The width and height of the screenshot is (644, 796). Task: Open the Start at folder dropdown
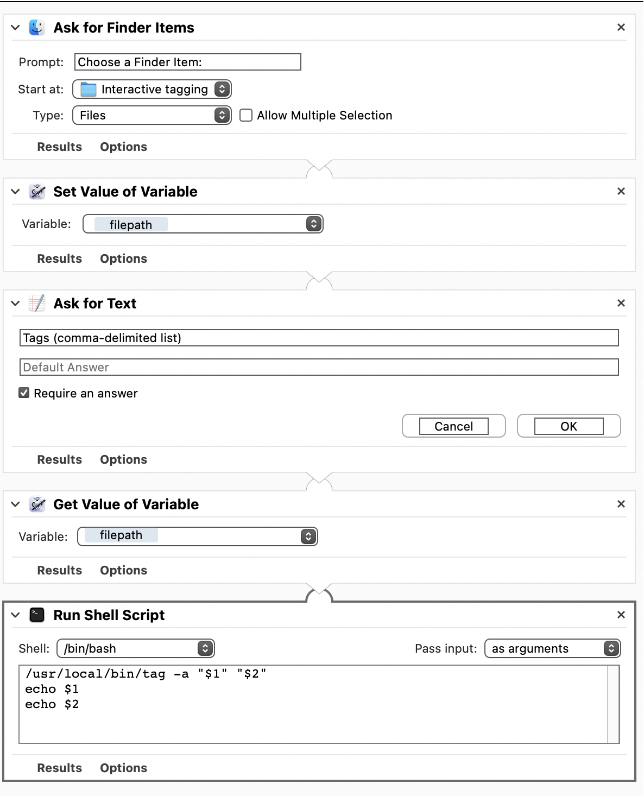pyautogui.click(x=152, y=89)
